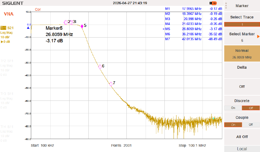Click the Marker menu title

click(x=242, y=6)
